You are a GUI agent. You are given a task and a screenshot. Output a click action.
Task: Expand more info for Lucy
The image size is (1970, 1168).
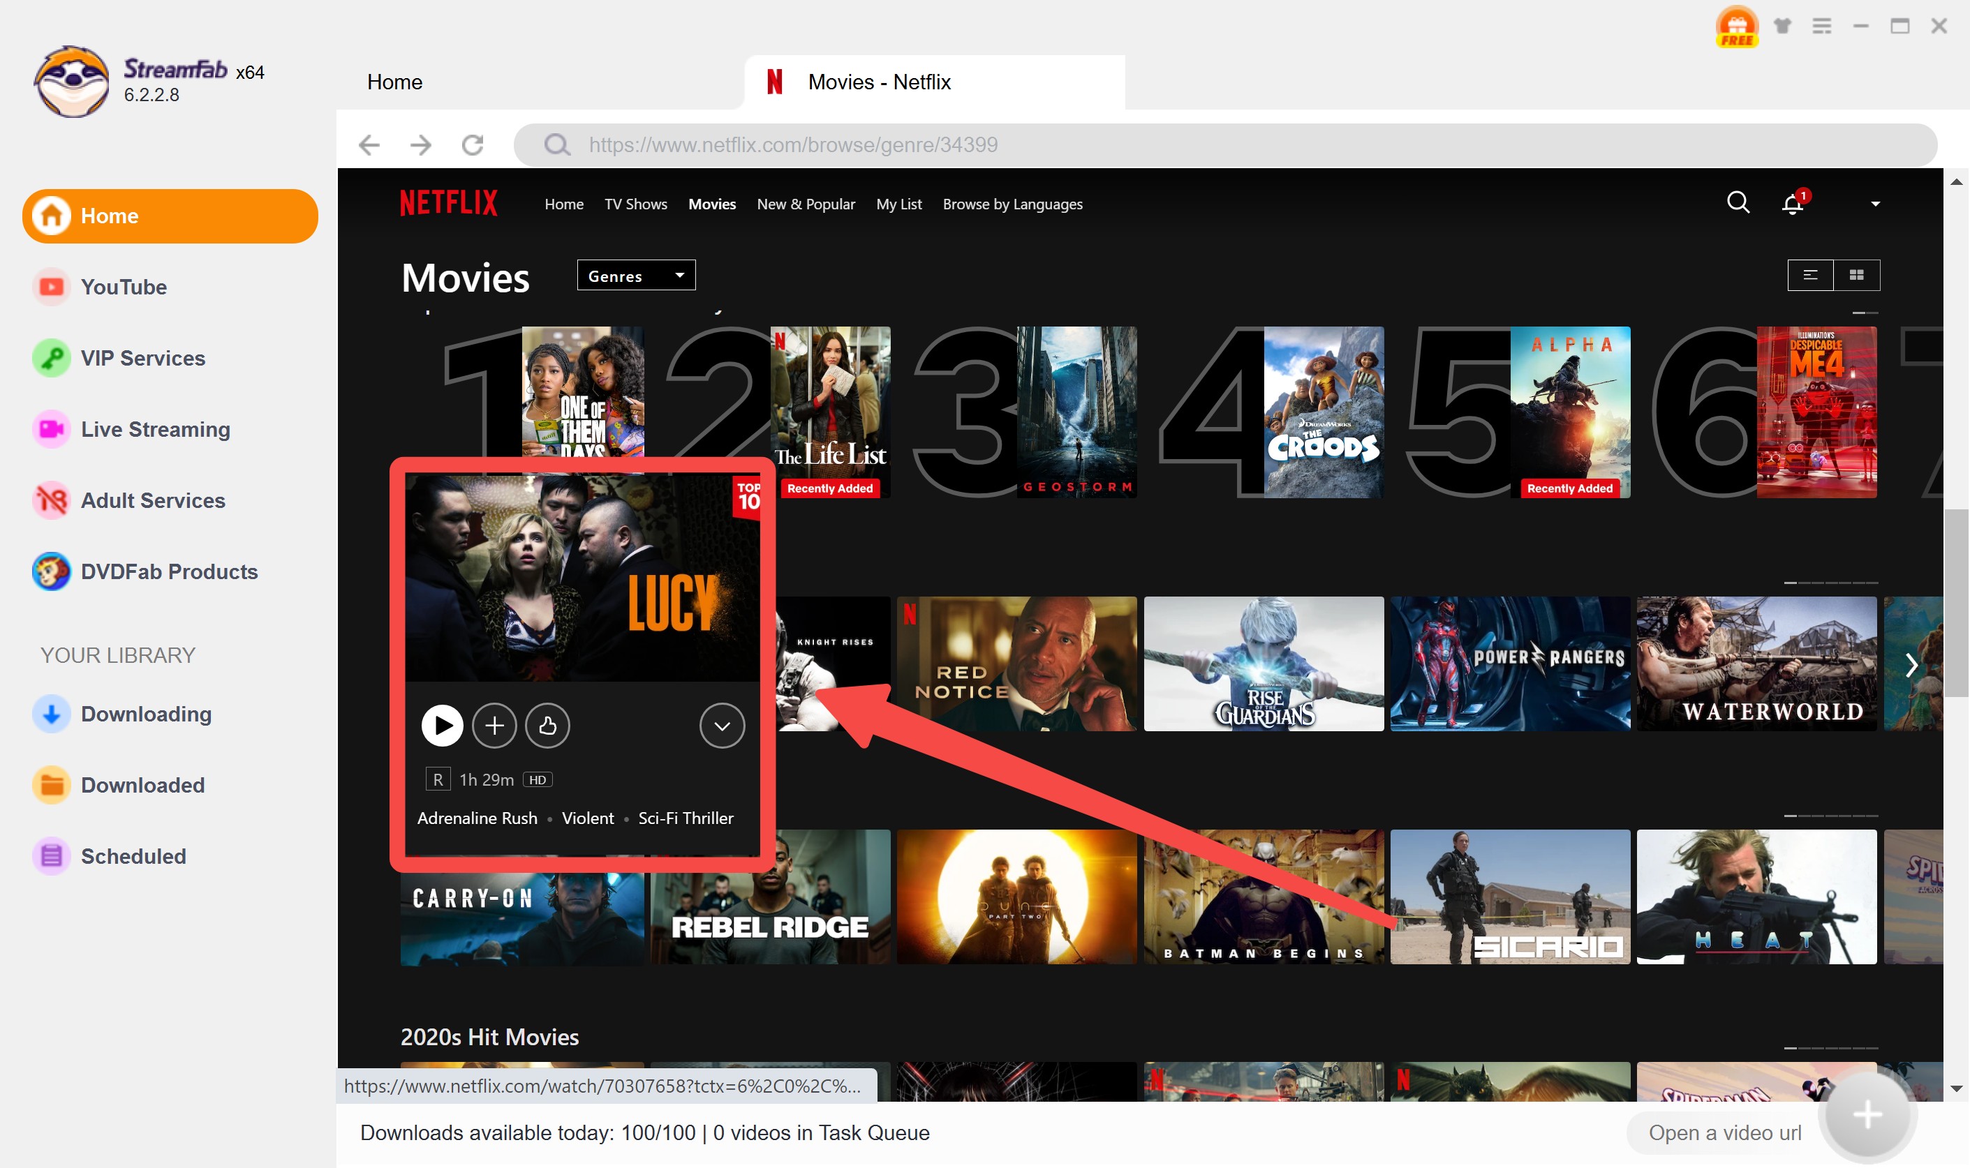pyautogui.click(x=722, y=726)
